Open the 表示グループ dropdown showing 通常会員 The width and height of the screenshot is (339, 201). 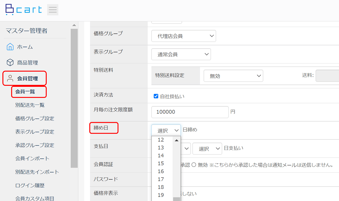(181, 54)
